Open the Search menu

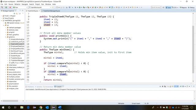coord(32,4)
